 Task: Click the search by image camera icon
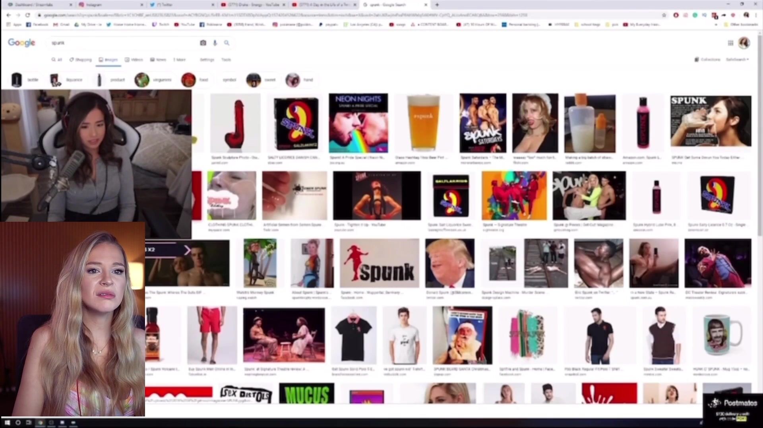pyautogui.click(x=203, y=43)
